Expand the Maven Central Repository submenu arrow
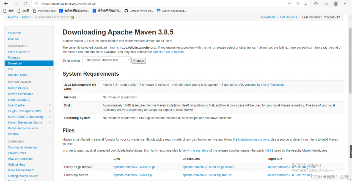352x181 pixels. pos(50,117)
